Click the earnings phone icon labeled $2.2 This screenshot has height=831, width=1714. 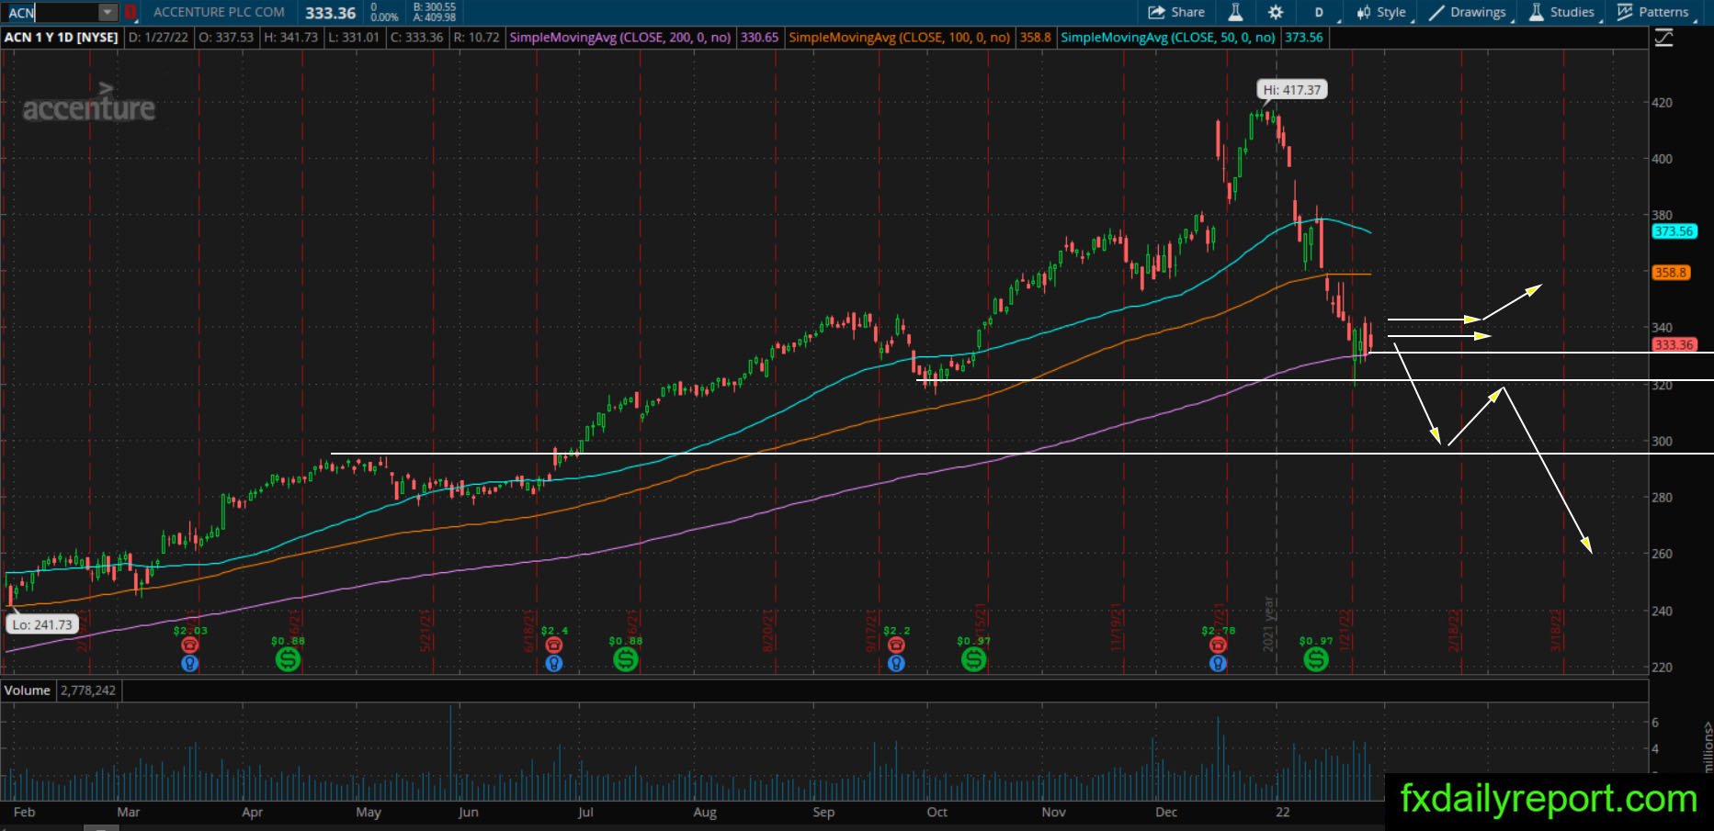tap(896, 646)
